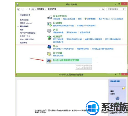
Task: Click the 调整屏幕分辨率 link
Action: tap(83, 49)
